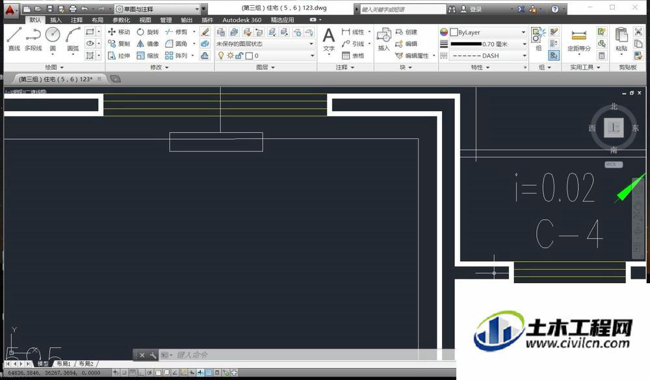Click the Table (表格) tool
Image resolution: width=650 pixels, height=380 pixels.
[x=353, y=55]
